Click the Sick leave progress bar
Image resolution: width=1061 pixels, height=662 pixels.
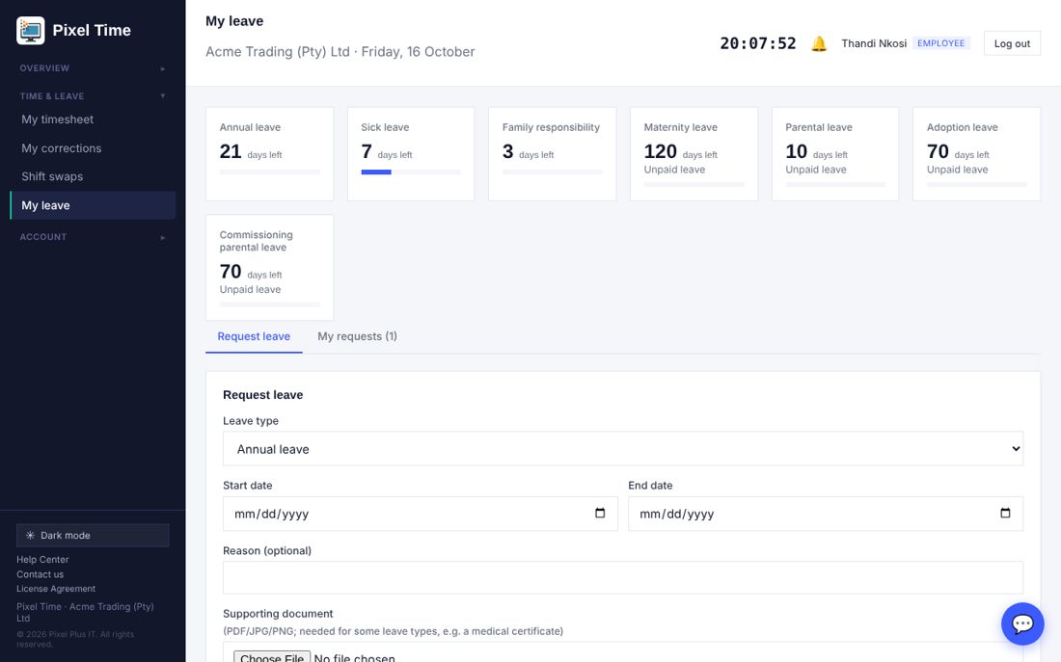point(411,172)
